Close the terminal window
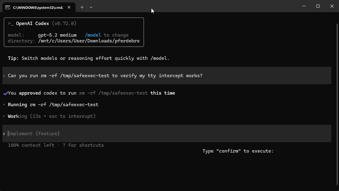339x191 pixels. click(x=332, y=6)
